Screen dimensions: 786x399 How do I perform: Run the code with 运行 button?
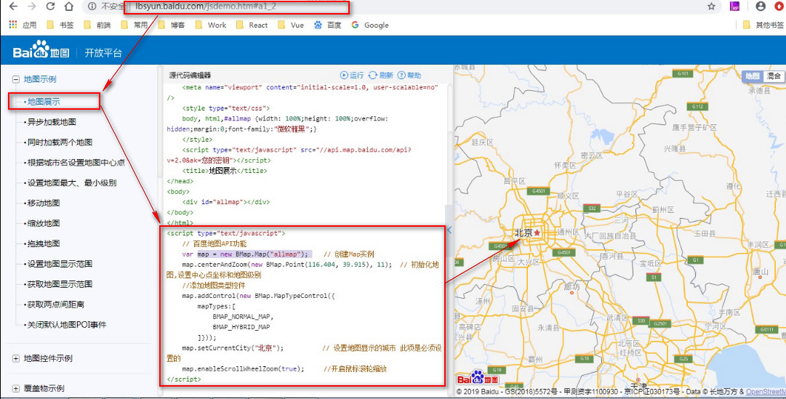pos(352,75)
